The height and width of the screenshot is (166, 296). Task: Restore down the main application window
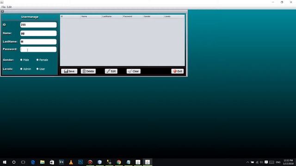click(x=282, y=2)
